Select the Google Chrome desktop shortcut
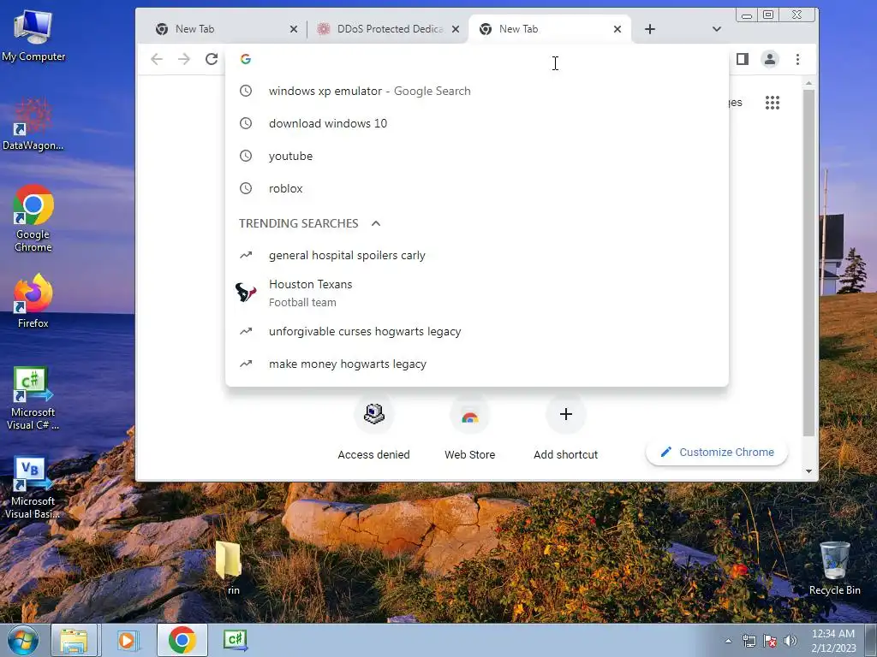 coord(33,218)
